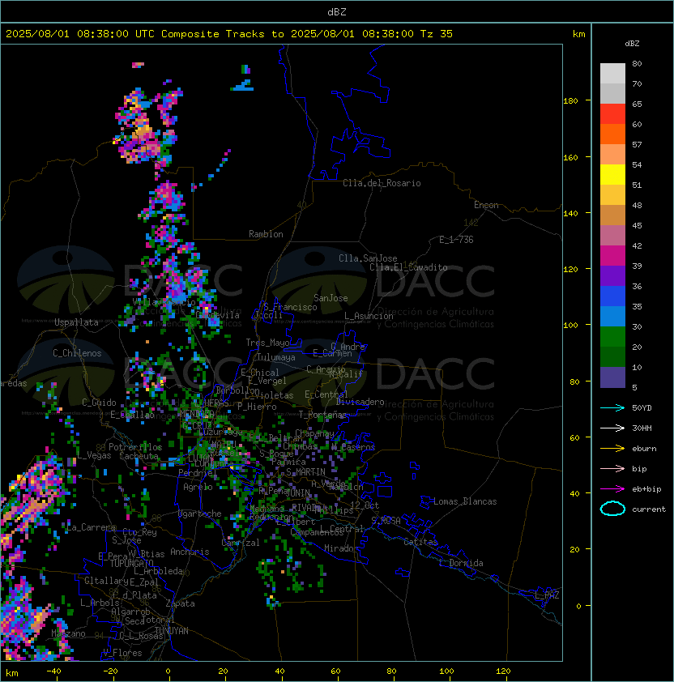Screen dimensions: 674x682
Task: Click the 'L_PAZ' map label
Action: tap(547, 595)
